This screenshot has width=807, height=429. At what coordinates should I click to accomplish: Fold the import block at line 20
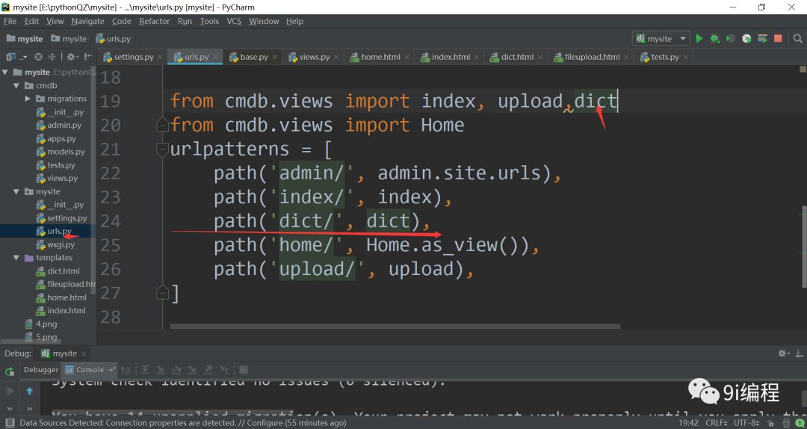[x=162, y=125]
